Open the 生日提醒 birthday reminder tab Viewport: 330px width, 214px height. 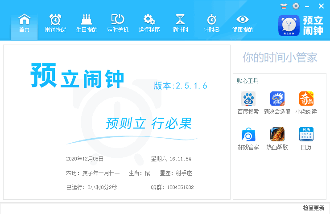click(87, 24)
